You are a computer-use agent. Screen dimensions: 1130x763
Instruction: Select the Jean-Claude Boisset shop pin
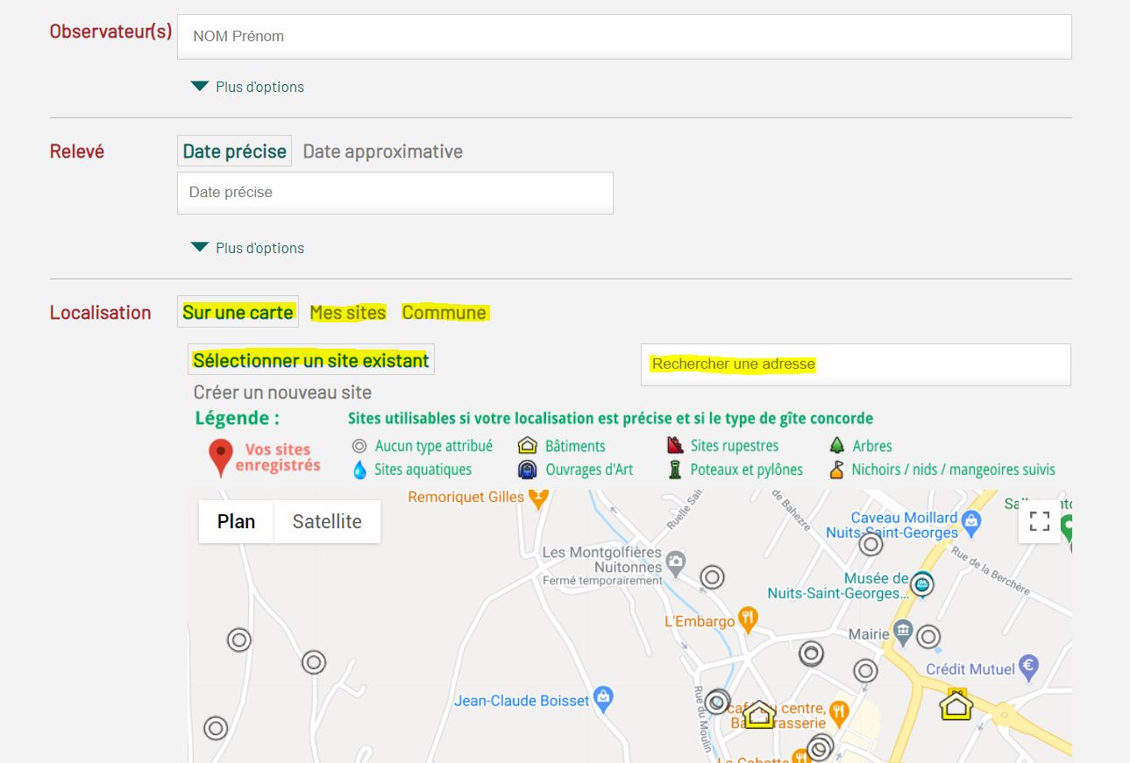coord(602,699)
